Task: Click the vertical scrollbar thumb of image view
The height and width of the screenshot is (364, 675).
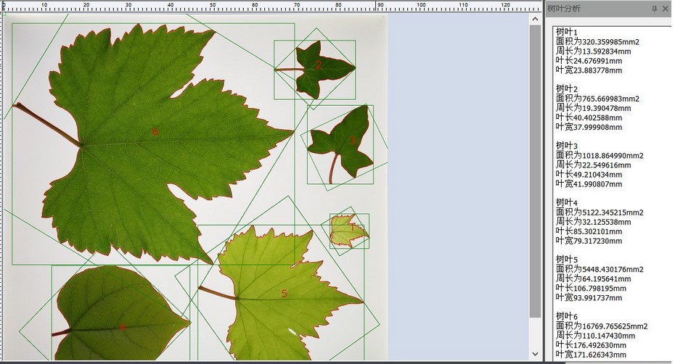Action: tap(535, 171)
